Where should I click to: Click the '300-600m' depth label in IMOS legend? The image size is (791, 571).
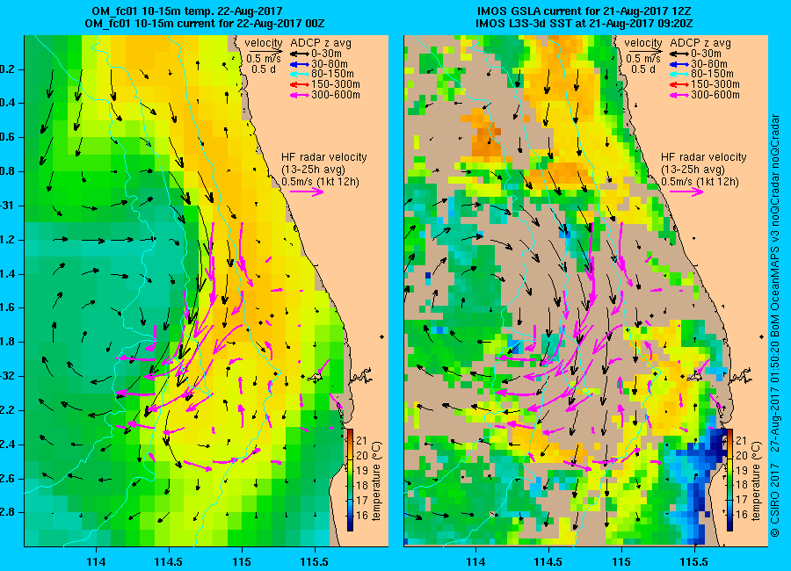point(715,95)
